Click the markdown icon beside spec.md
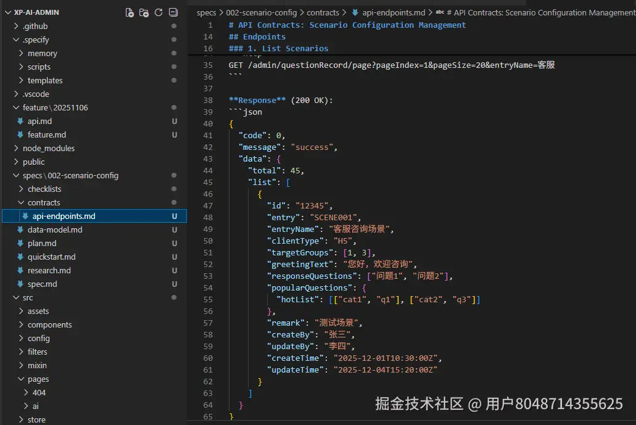This screenshot has height=425, width=636. click(x=20, y=284)
